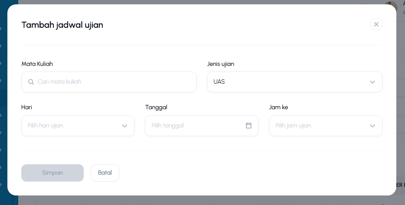The width and height of the screenshot is (405, 205).
Task: Open the Jenis ujian dropdown showing UAS
Action: click(x=294, y=82)
